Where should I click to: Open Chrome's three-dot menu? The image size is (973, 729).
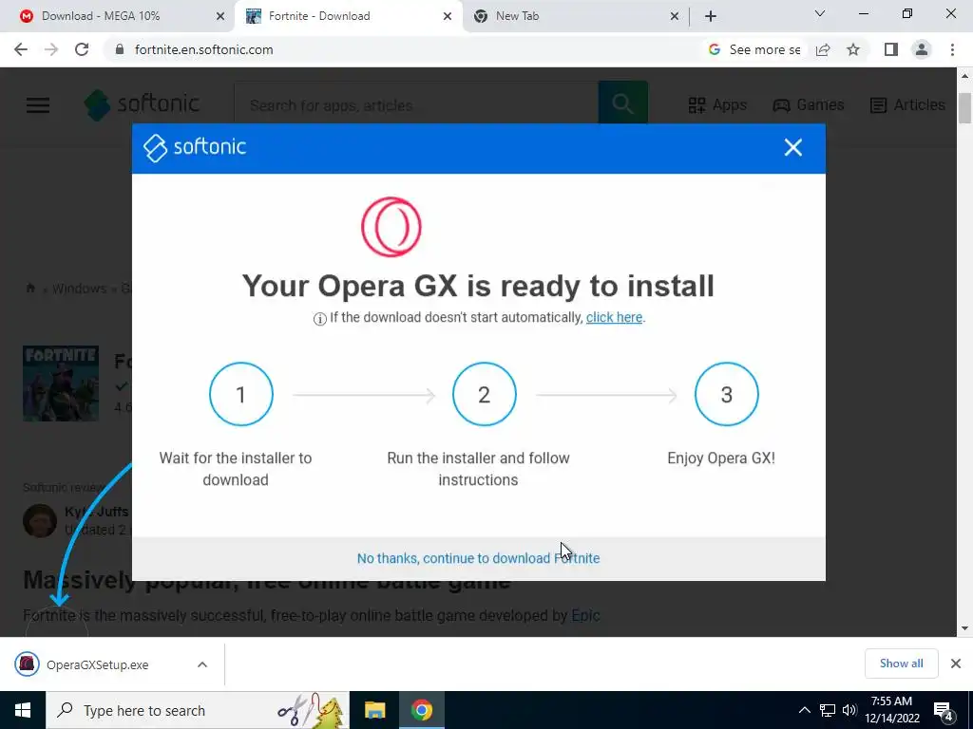[952, 49]
